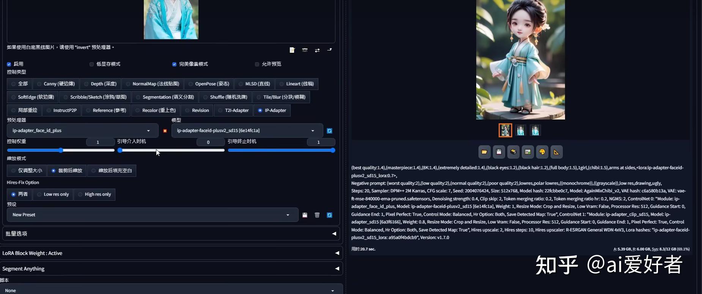
Task: Select the second gallery thumbnail
Action: click(x=520, y=130)
